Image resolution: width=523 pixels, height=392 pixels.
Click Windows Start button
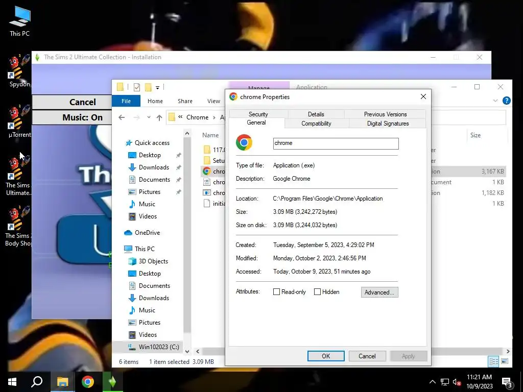12,382
